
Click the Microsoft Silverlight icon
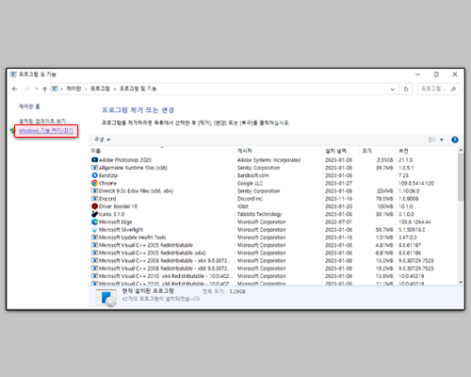[94, 230]
